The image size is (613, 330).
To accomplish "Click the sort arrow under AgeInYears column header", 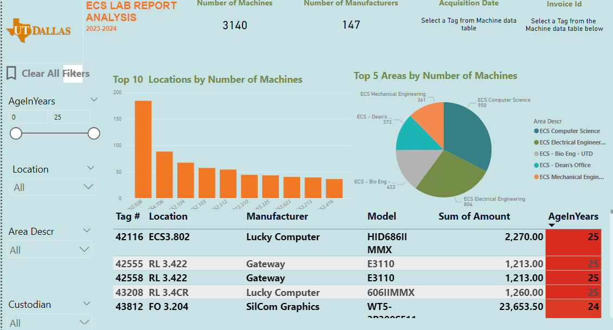I will point(552,225).
